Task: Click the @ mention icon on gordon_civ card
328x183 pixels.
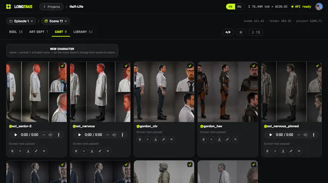Action: point(140,139)
